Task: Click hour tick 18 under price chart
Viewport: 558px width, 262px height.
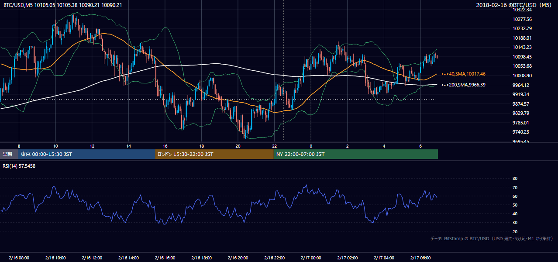Action: point(201,146)
